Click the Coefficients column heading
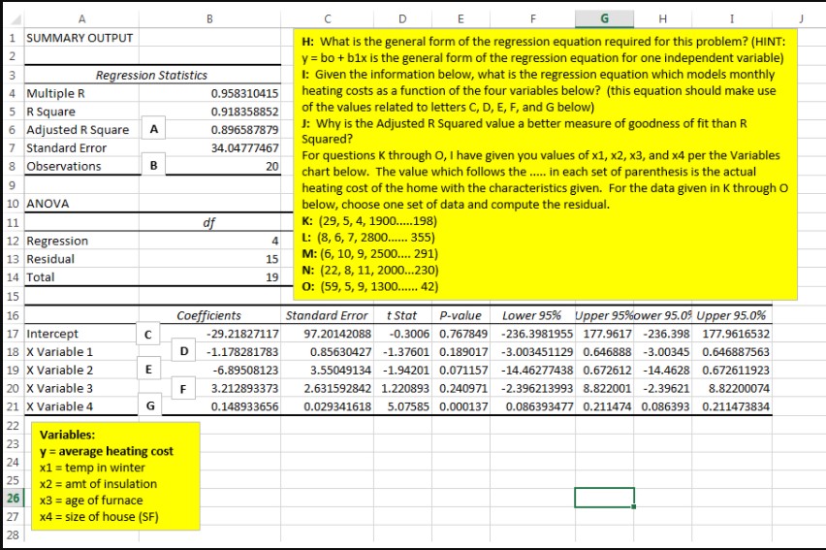 click(209, 315)
